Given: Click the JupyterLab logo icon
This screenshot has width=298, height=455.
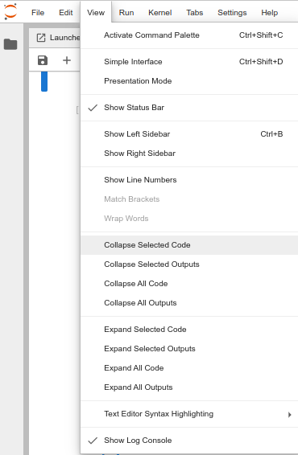Looking at the screenshot, I should click(x=10, y=11).
